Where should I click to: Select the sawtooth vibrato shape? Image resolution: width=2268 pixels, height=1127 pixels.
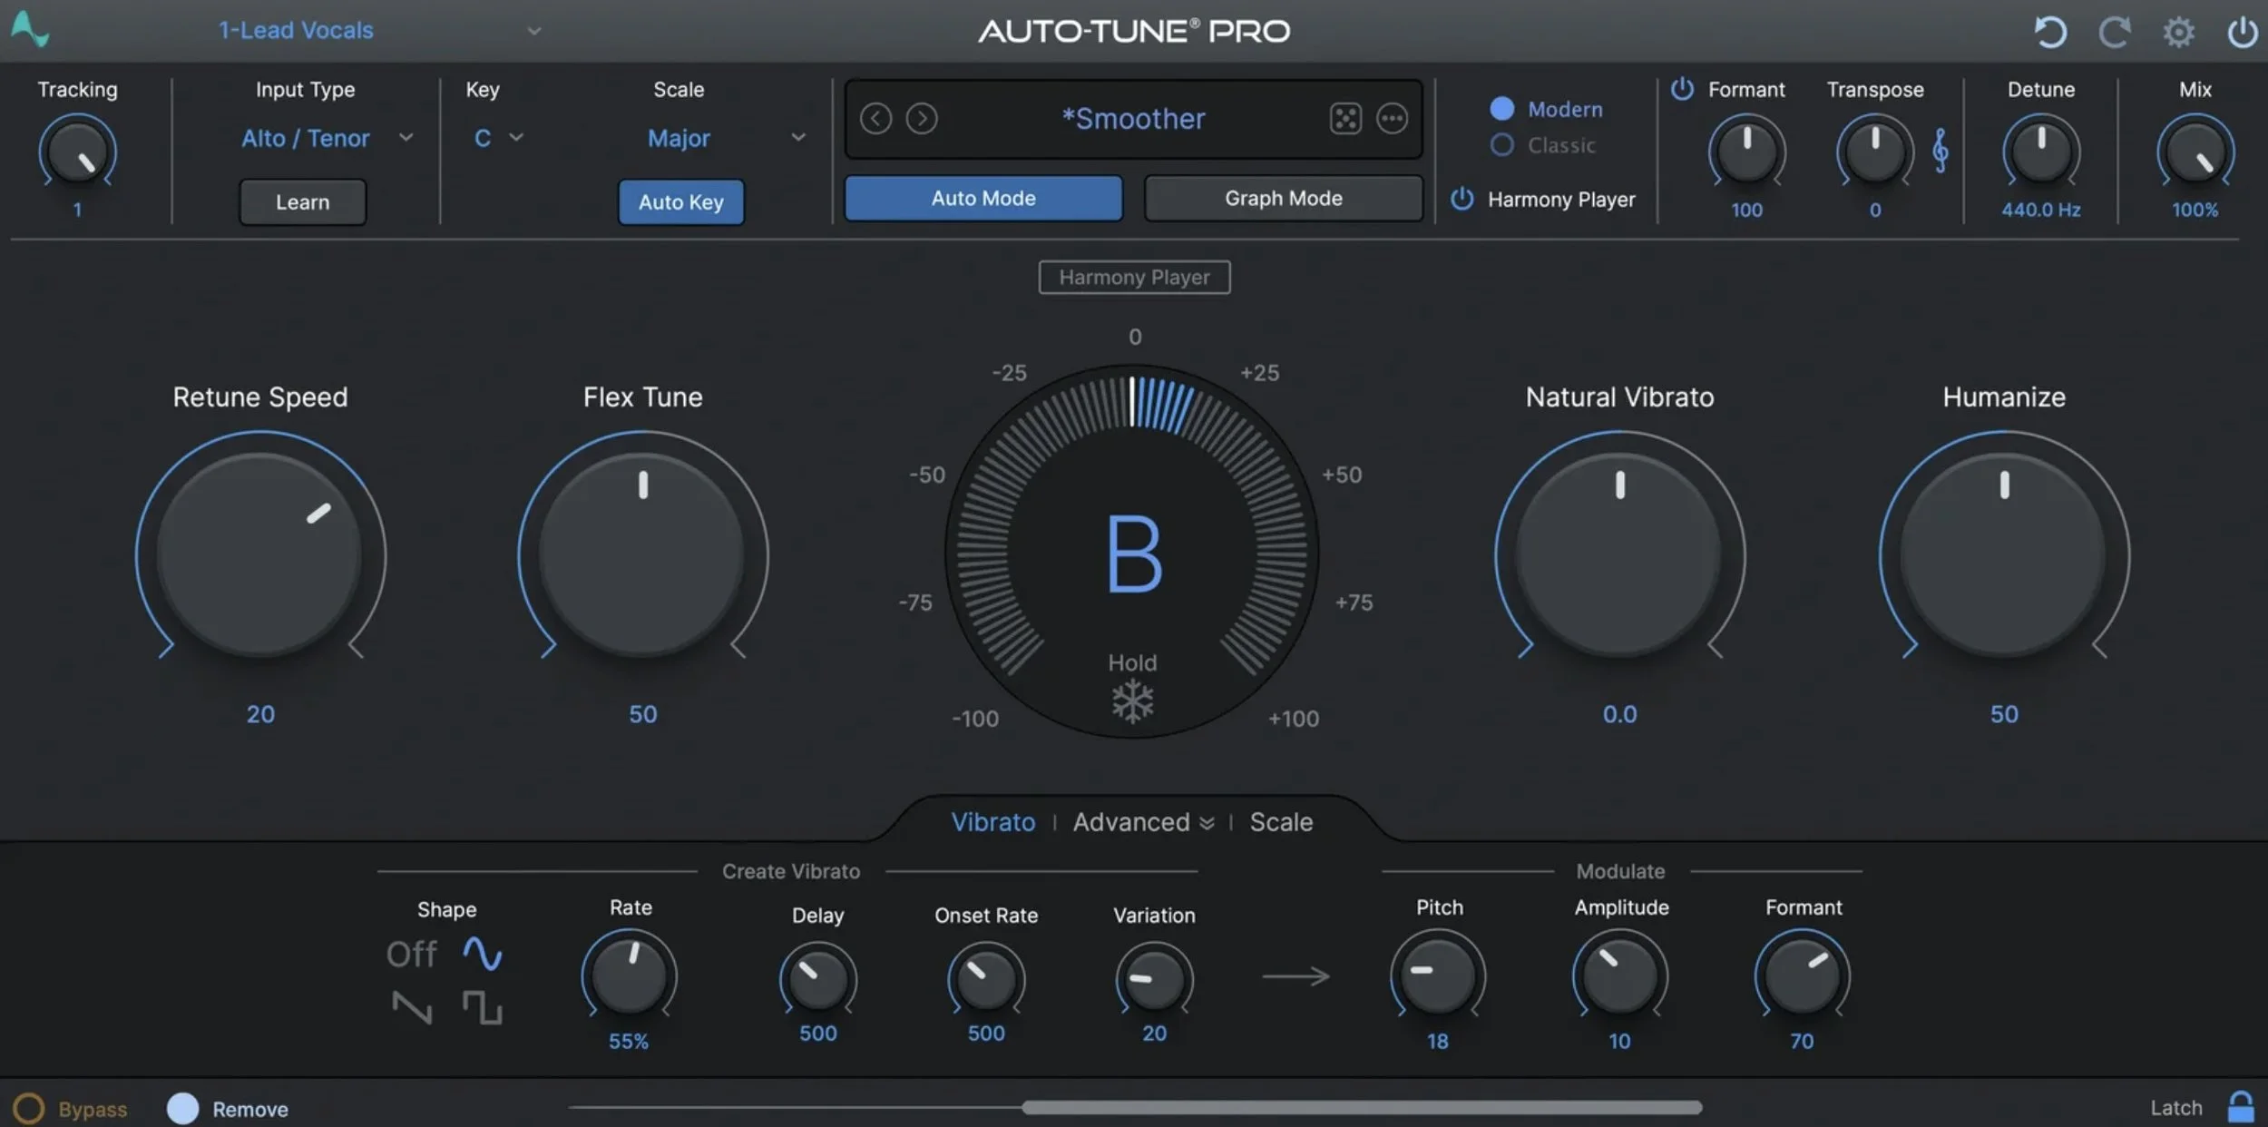[412, 1007]
